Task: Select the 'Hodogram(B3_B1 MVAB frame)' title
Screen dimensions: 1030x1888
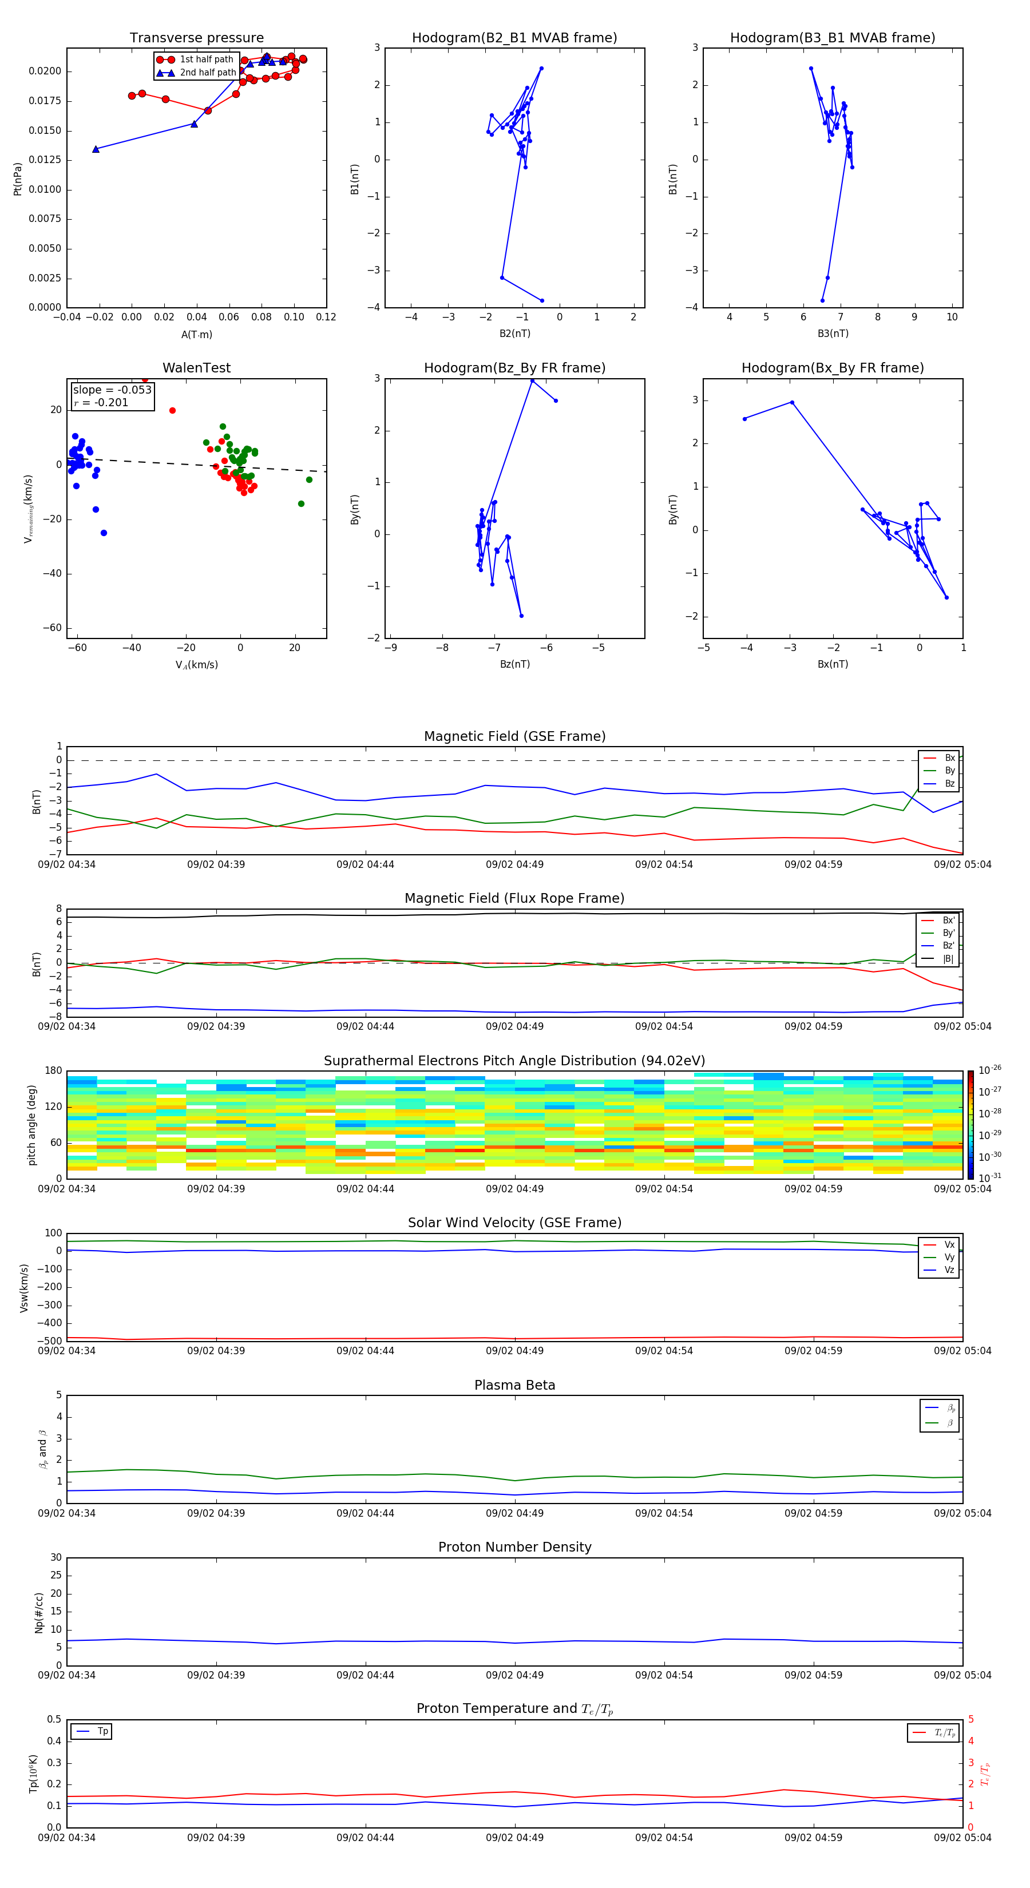Action: [833, 38]
